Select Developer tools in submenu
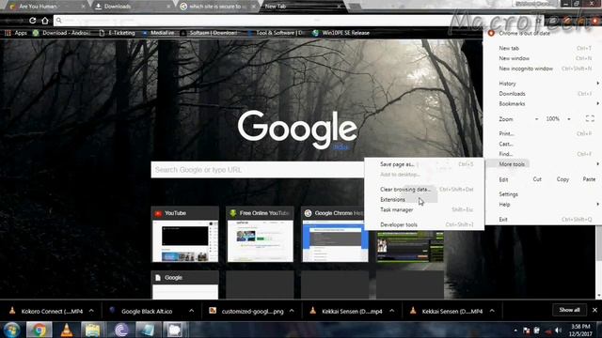Image resolution: width=602 pixels, height=338 pixels. [424, 225]
